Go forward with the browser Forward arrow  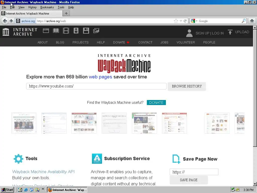(x=11, y=21)
